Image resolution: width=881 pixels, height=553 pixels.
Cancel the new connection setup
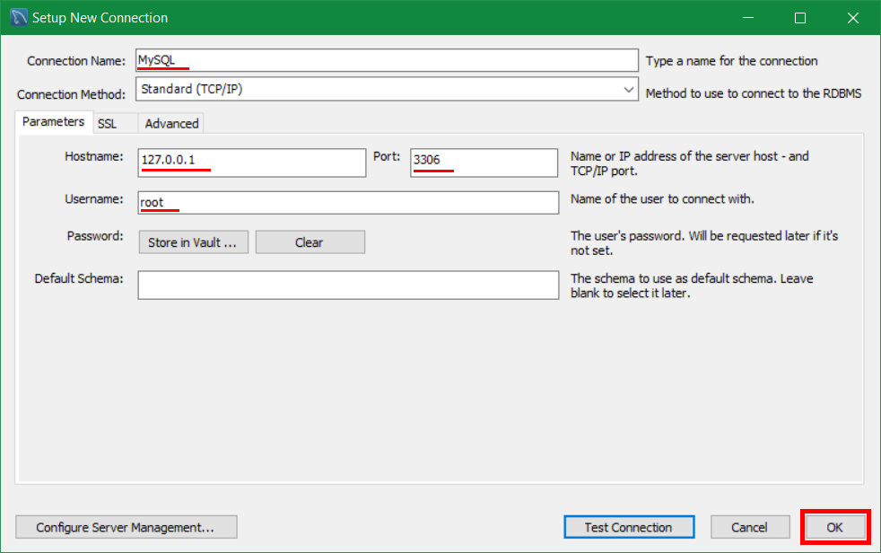(749, 527)
